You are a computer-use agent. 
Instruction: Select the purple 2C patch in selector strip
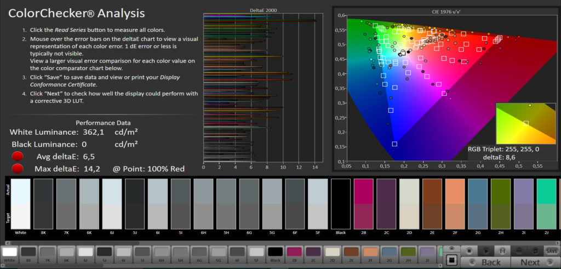(313, 254)
